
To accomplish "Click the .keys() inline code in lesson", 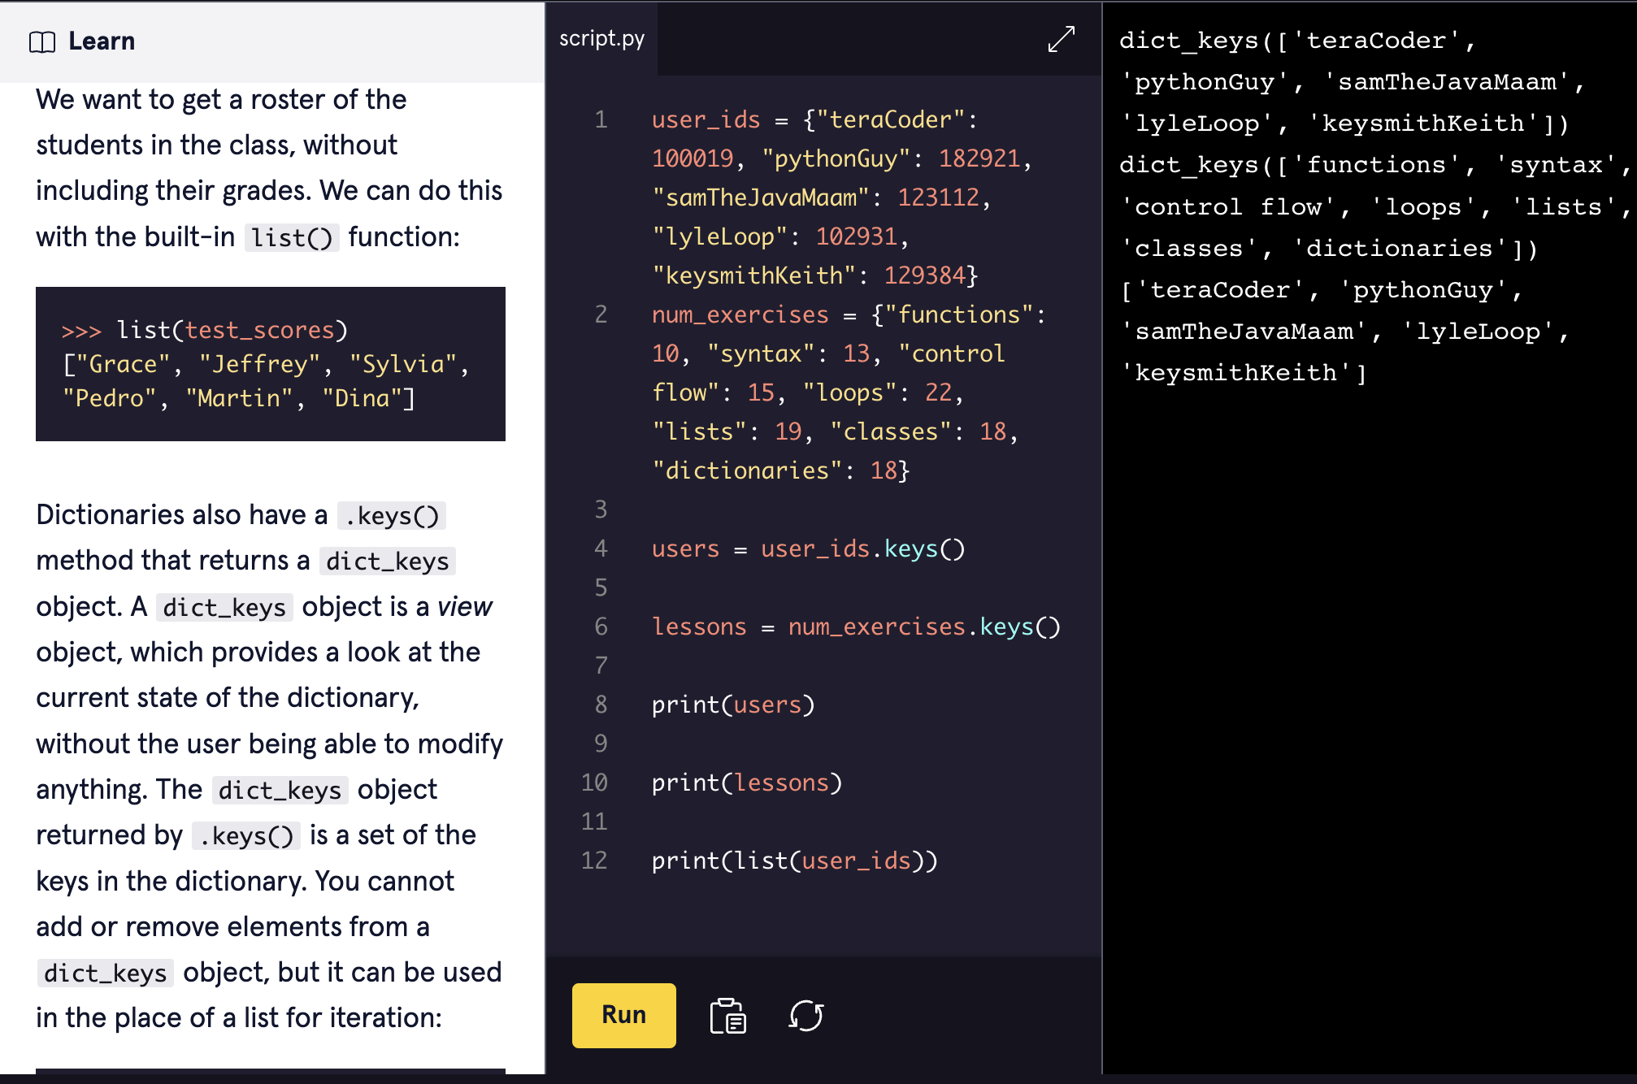I will tap(391, 516).
